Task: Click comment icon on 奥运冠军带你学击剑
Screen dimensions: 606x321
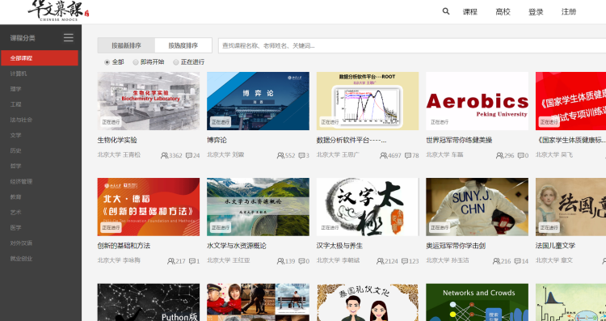Action: coord(517,261)
